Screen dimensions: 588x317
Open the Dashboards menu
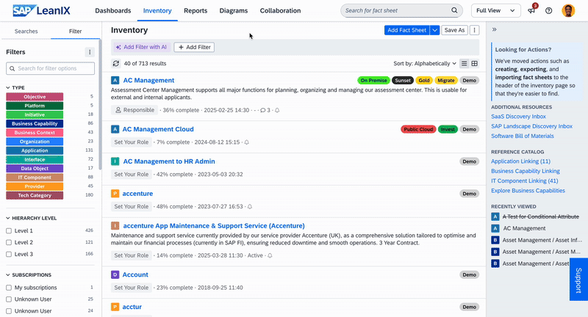coord(113,10)
